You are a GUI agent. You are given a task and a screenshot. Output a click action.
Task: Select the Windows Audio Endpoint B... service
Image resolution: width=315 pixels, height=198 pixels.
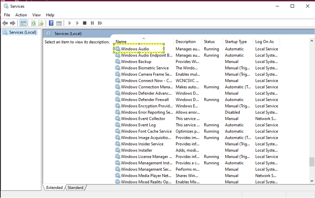coord(146,55)
